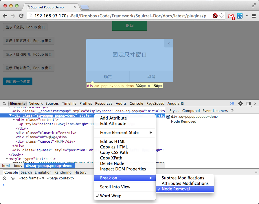Click the browser back arrow
259x204 pixels.
coord(5,16)
